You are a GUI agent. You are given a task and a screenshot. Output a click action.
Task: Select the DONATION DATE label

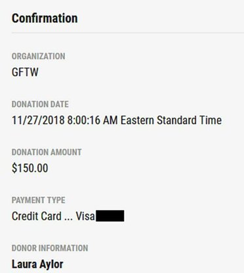[40, 104]
